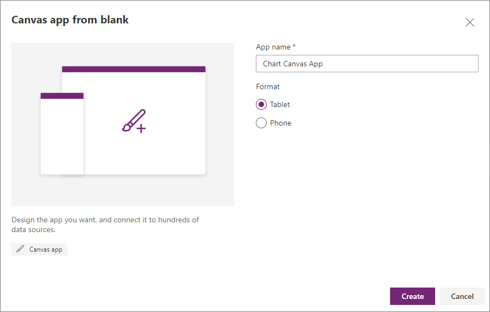
Task: Click the purple bar atop phone illustration
Action: [x=62, y=96]
